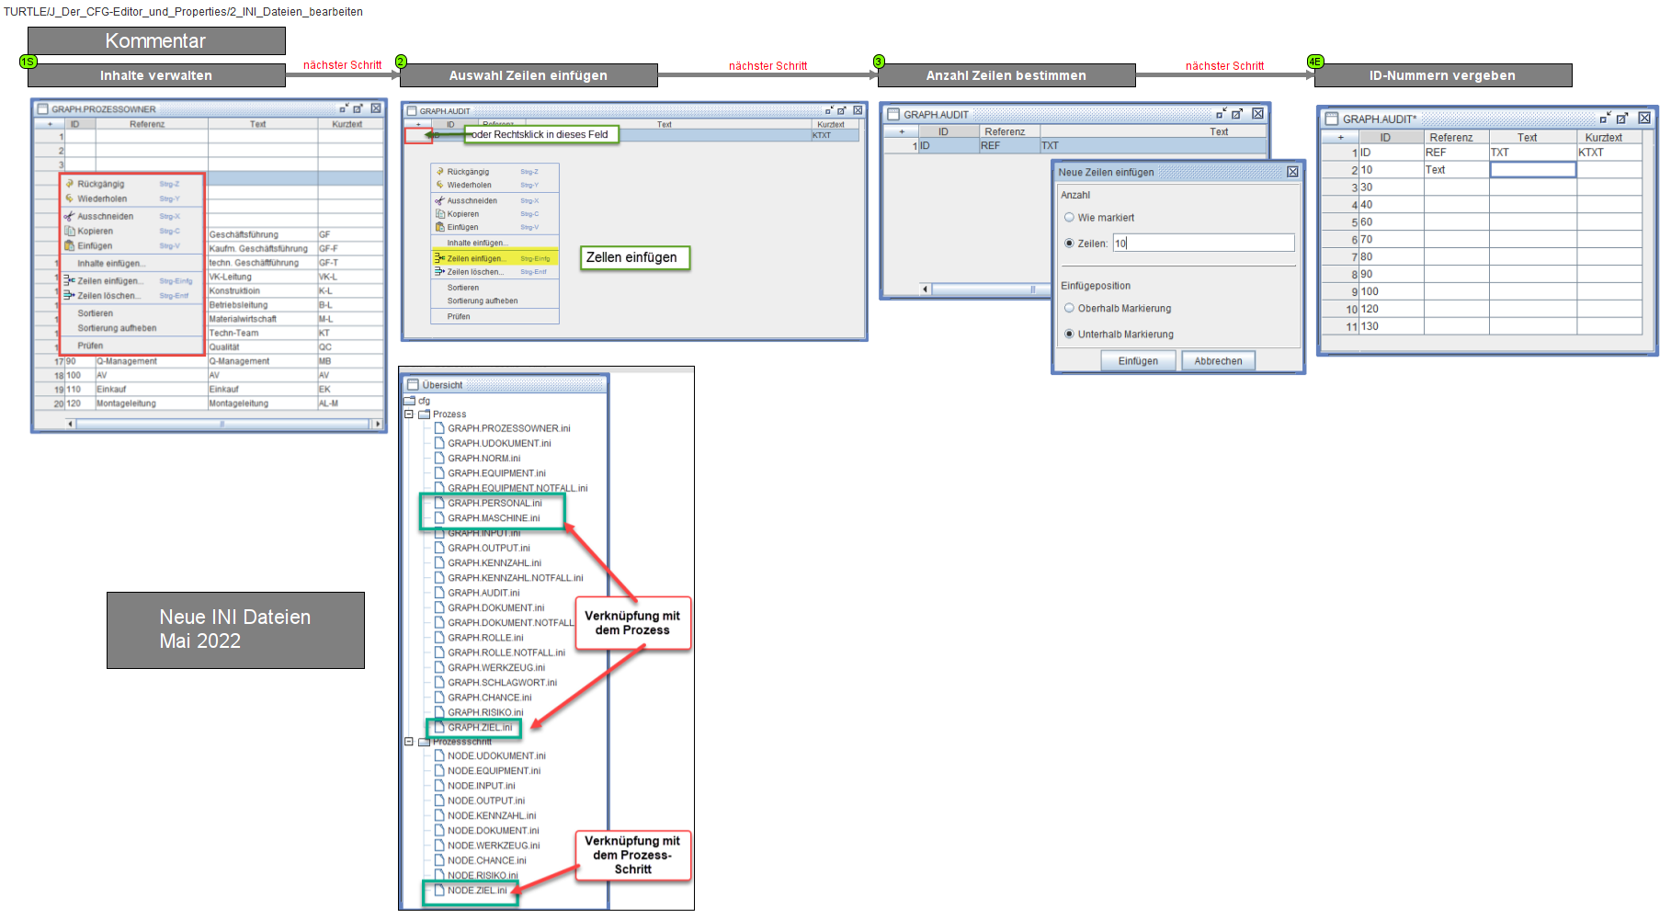The height and width of the screenshot is (918, 1671).
Task: Click the highlighted Zeilen einfügen icon in GRAPH.AUDIT menu
Action: [439, 258]
